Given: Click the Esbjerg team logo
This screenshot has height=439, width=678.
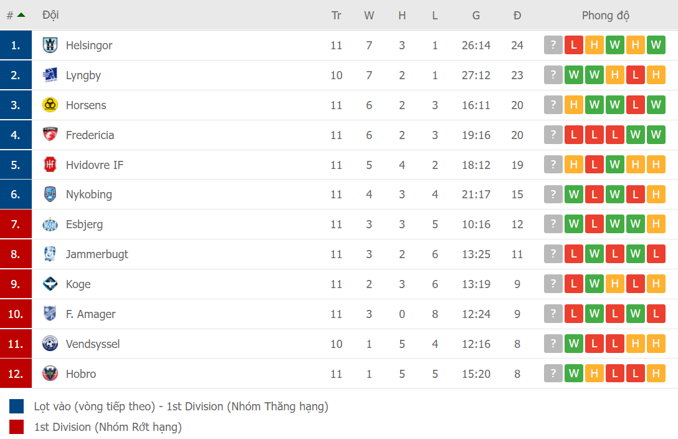Looking at the screenshot, I should coord(50,224).
